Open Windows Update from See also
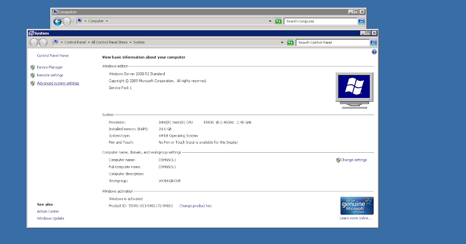Viewport: 466px width, 244px height. [x=50, y=218]
